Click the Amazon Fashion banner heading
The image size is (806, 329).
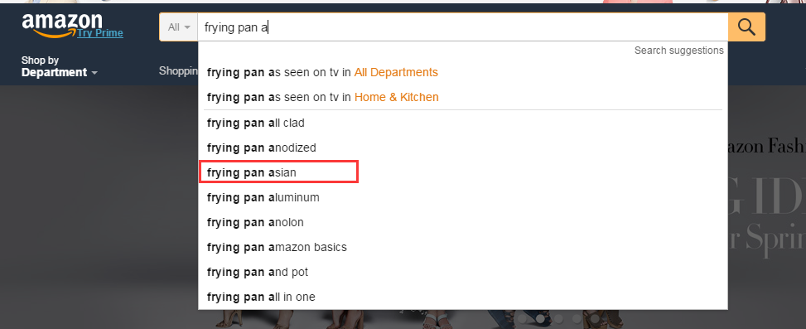point(766,147)
